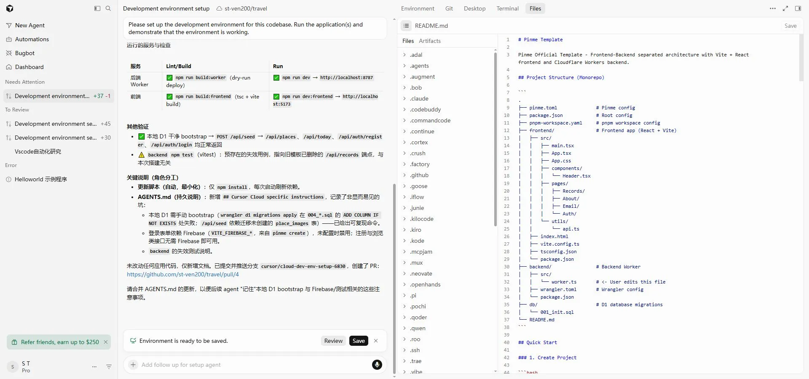
Task: Click the branch icon of the +30 session
Action: pyautogui.click(x=9, y=138)
